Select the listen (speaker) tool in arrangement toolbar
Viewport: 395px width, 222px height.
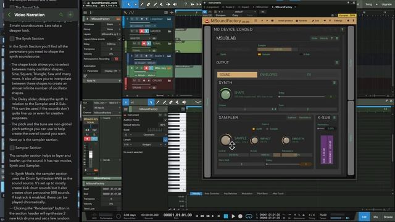(175, 4)
